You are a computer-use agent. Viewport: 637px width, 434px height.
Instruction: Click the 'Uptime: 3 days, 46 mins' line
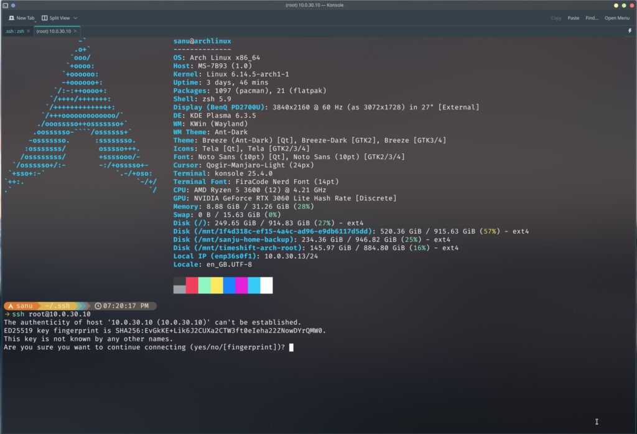coord(221,83)
